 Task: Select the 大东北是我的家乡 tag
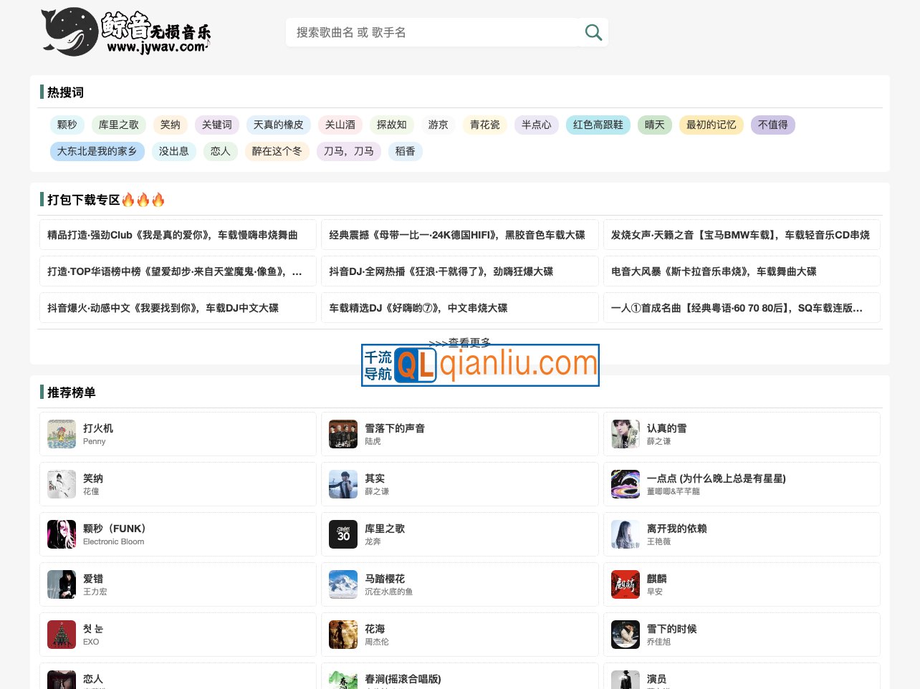tap(97, 151)
